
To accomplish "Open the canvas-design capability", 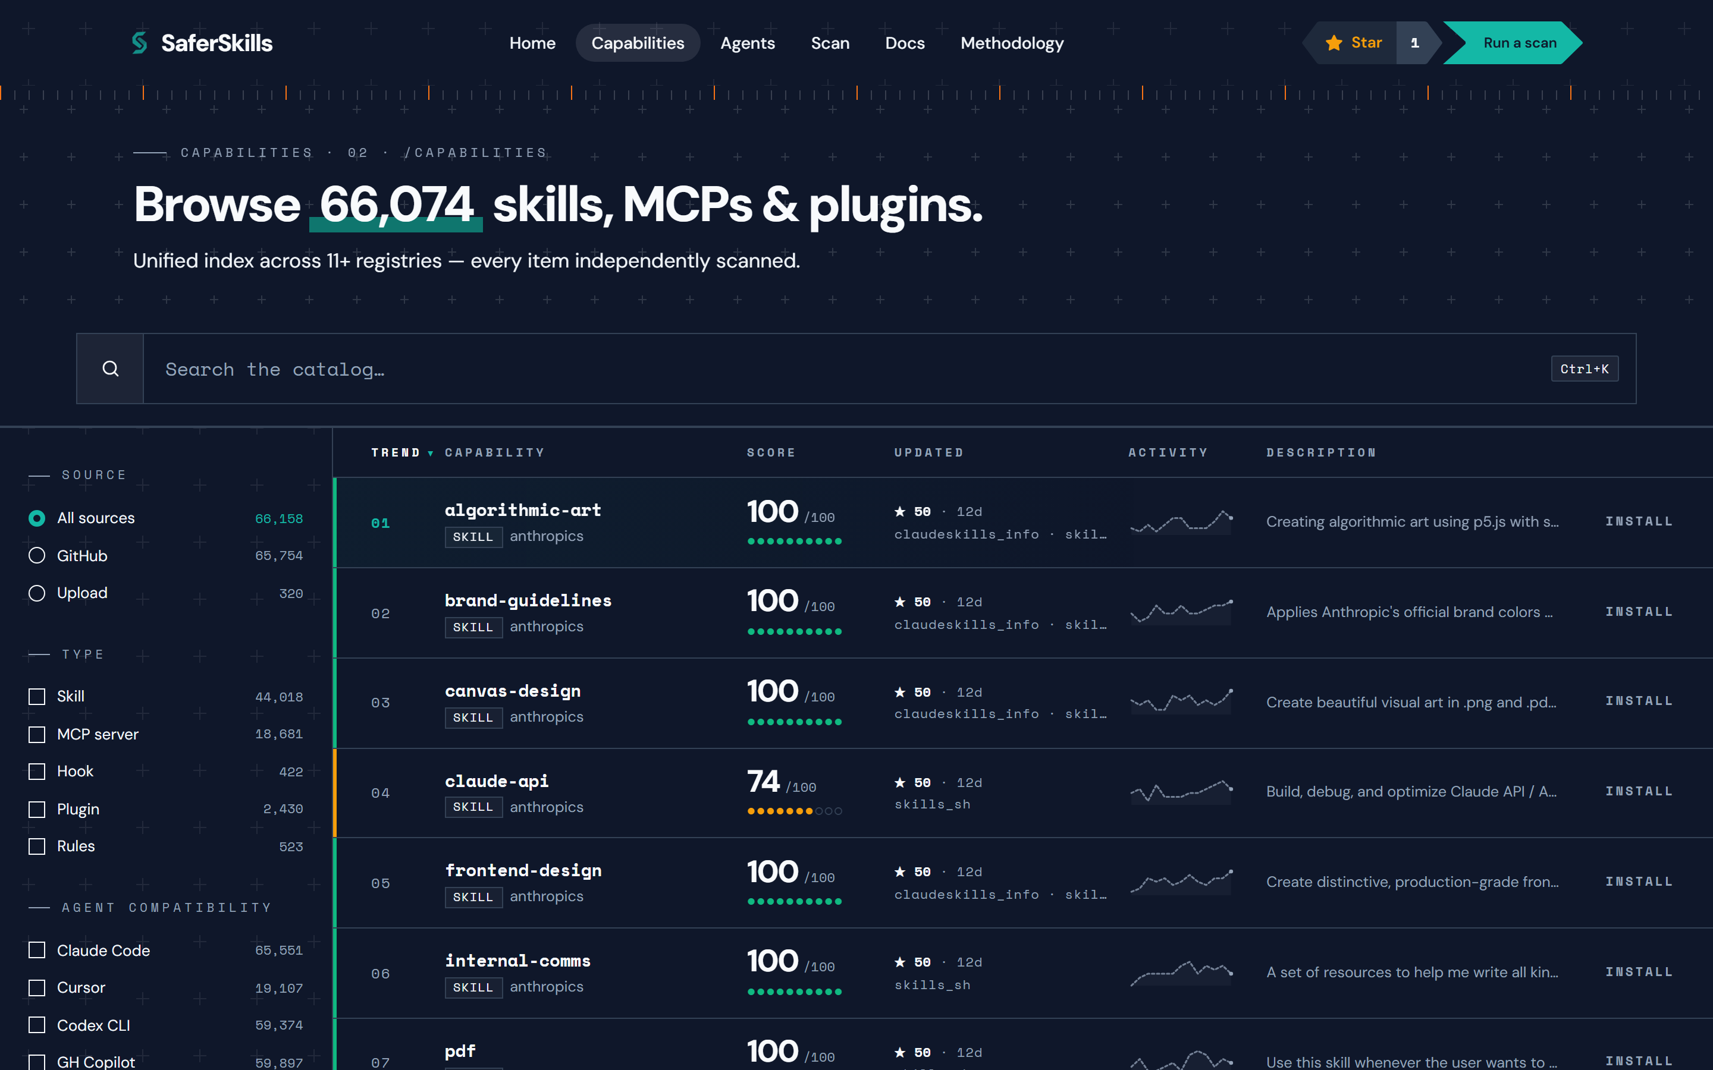I will tap(513, 691).
